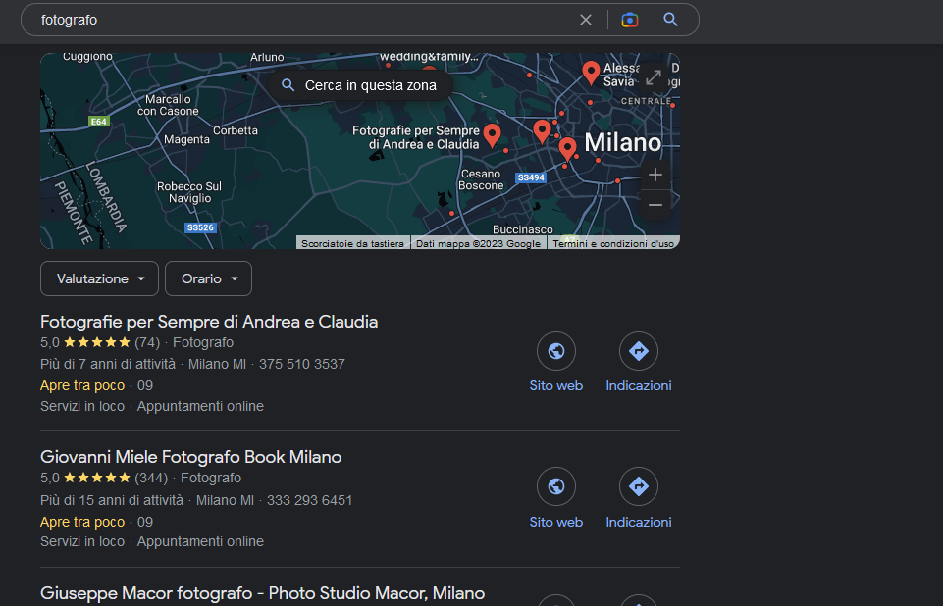The width and height of the screenshot is (943, 606).
Task: Expand the map to fullscreen
Action: point(654,77)
